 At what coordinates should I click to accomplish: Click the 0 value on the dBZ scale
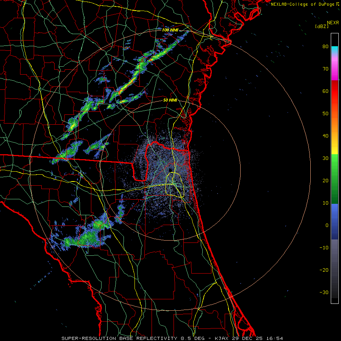coord(327,225)
